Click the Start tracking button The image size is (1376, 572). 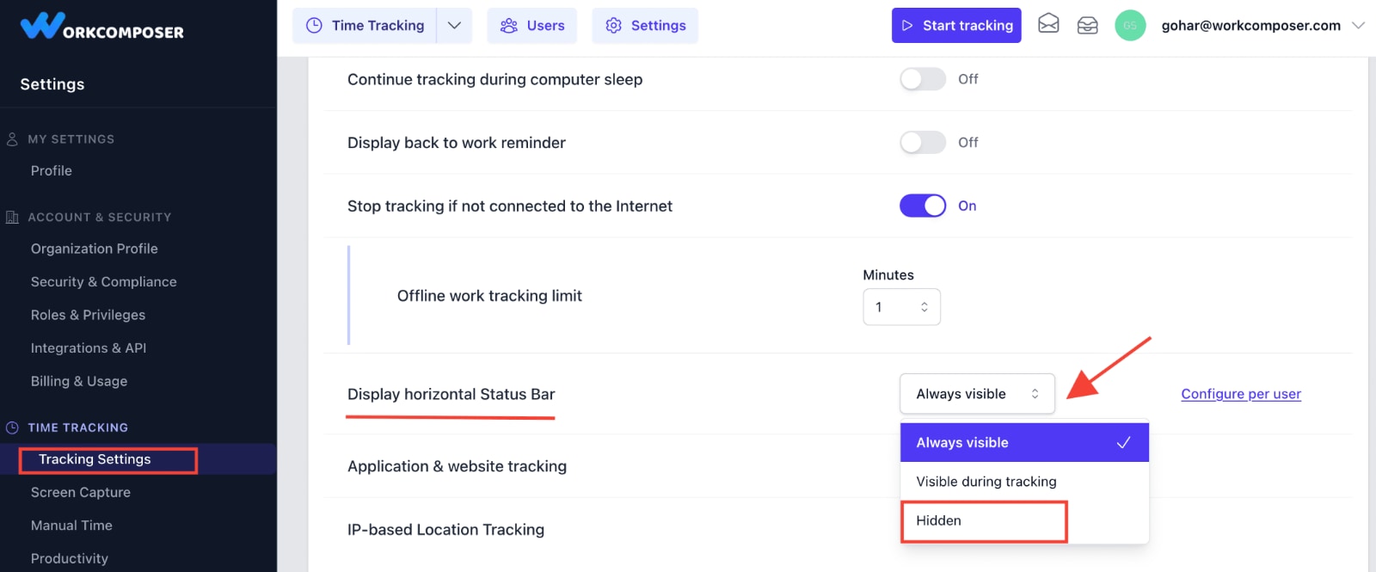(955, 25)
